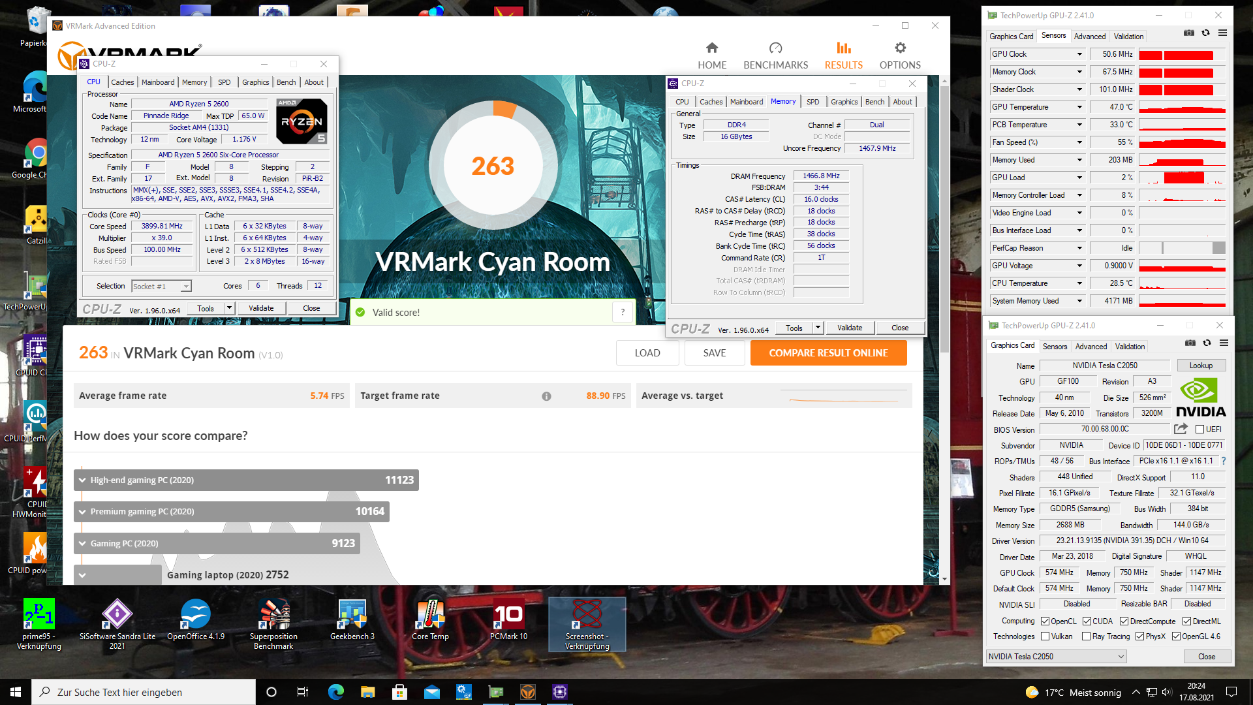Open GPU Temperature sensor dropdown

[x=1079, y=107]
